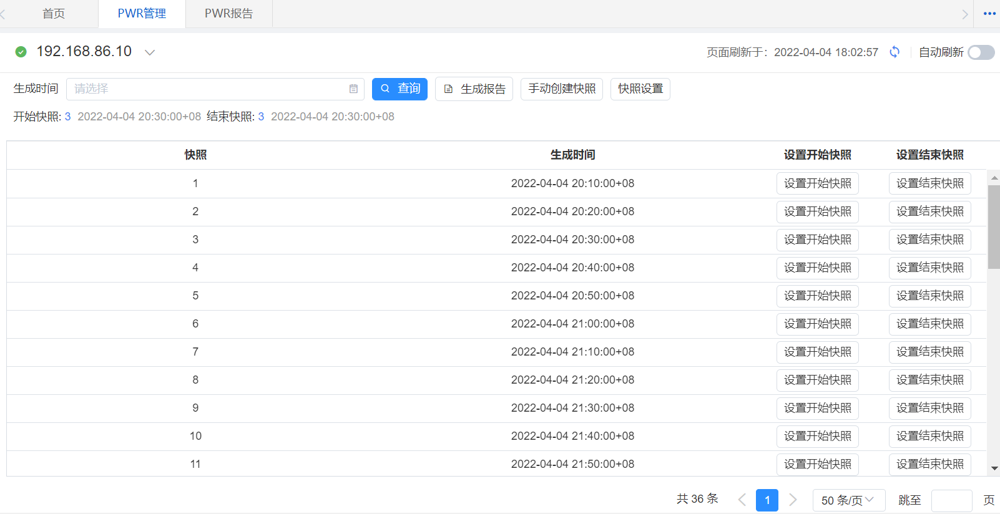
Task: Click the 跳至 page number input
Action: pos(951,500)
